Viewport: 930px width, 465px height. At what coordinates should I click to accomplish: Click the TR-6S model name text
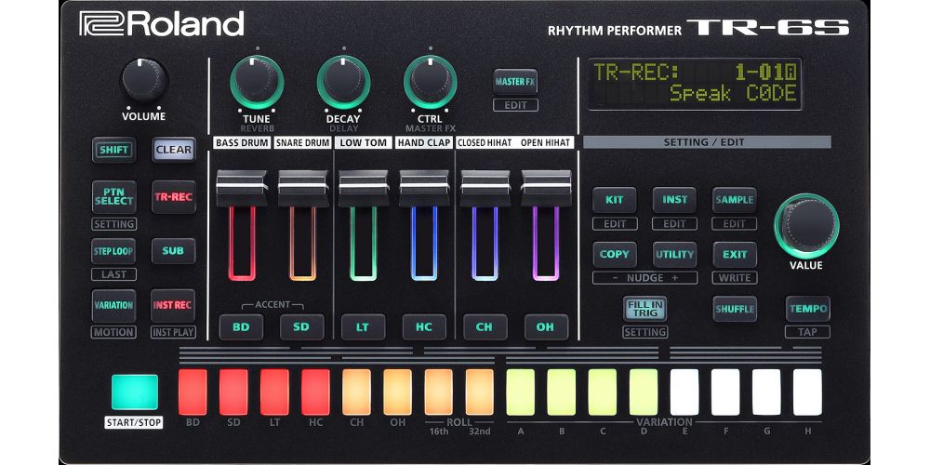768,27
